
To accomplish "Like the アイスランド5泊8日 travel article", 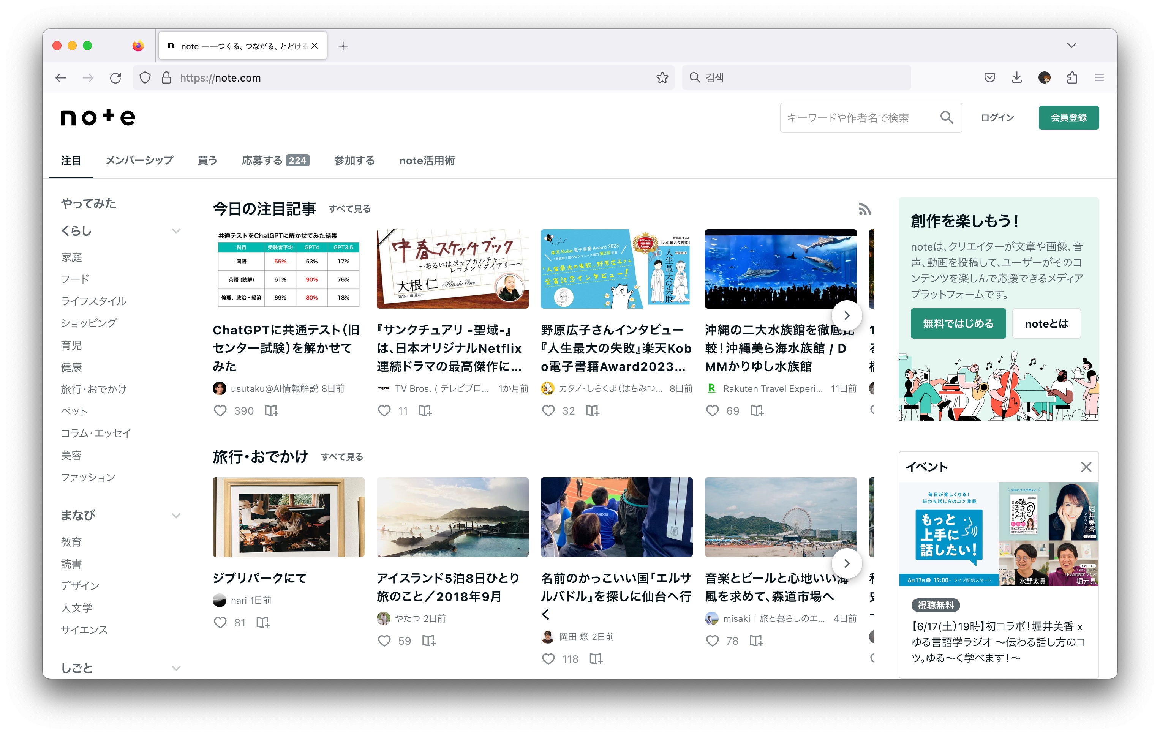I will coord(384,640).
